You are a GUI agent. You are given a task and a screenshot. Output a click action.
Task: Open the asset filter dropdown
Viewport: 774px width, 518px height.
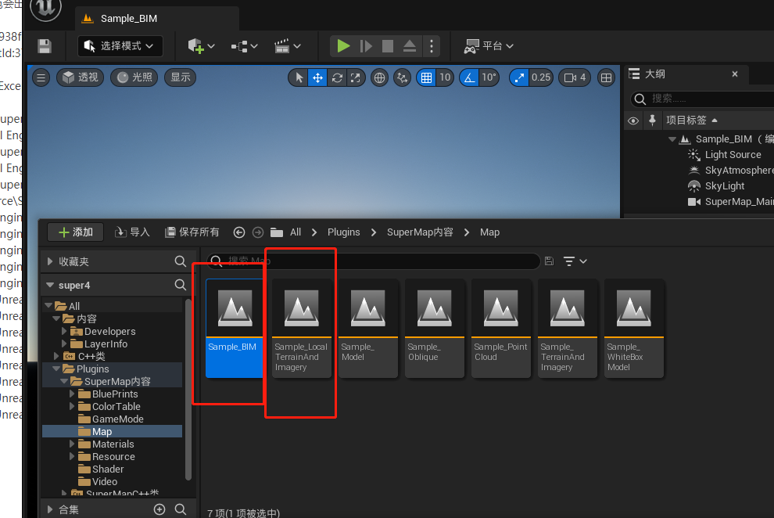pyautogui.click(x=575, y=261)
